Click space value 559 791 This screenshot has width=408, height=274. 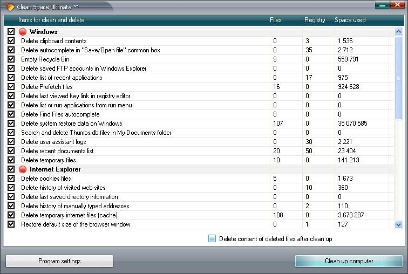[x=348, y=59]
